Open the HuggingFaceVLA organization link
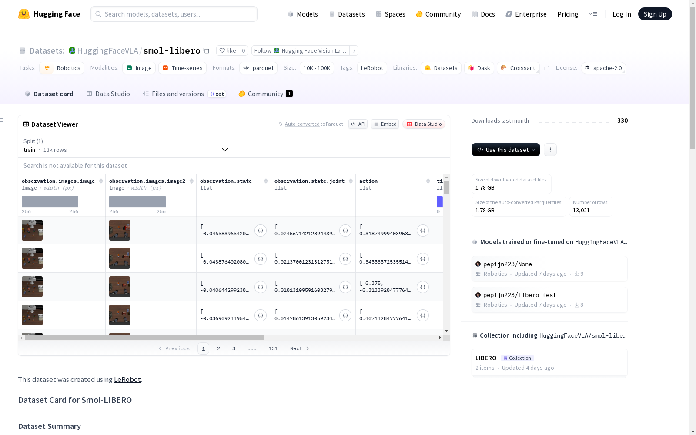Image resolution: width=696 pixels, height=435 pixels. point(107,50)
